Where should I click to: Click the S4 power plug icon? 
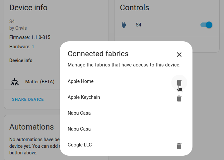[x=124, y=25]
